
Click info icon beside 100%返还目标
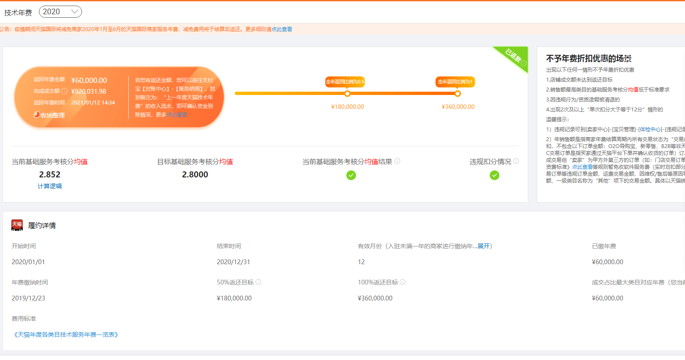[x=403, y=282]
